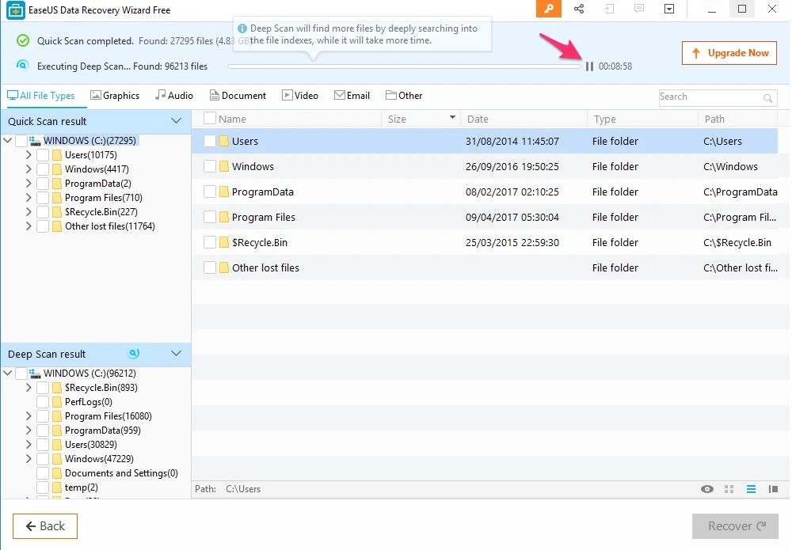792x550 pixels.
Task: Switch to thumbnail grid view
Action: [729, 489]
